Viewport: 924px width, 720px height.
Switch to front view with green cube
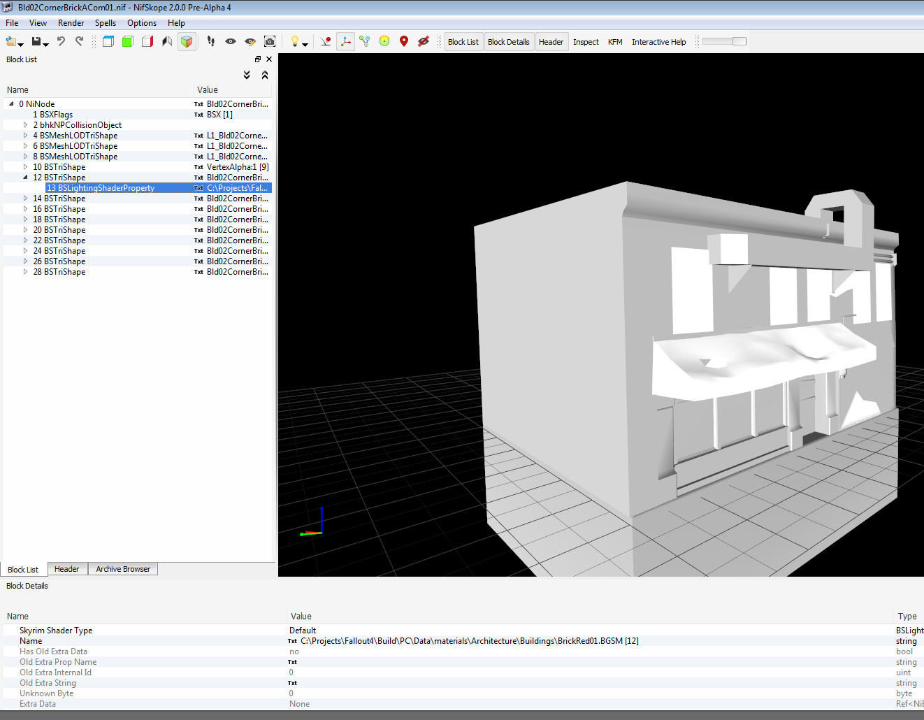click(x=128, y=42)
